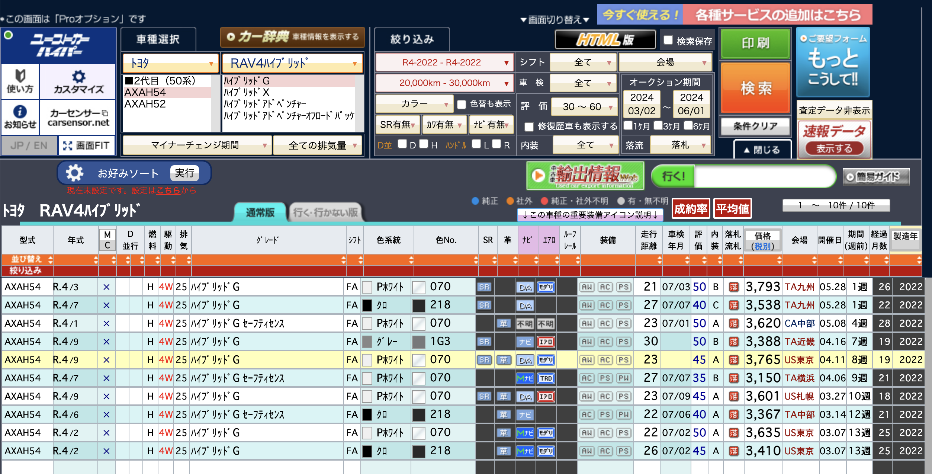This screenshot has height=474, width=932.
Task: Click the TRD aero icon for price 3,150
Action: [546, 378]
